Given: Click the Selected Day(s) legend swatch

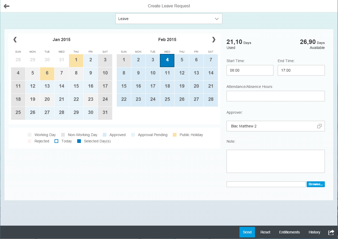Looking at the screenshot, I should click(x=79, y=141).
